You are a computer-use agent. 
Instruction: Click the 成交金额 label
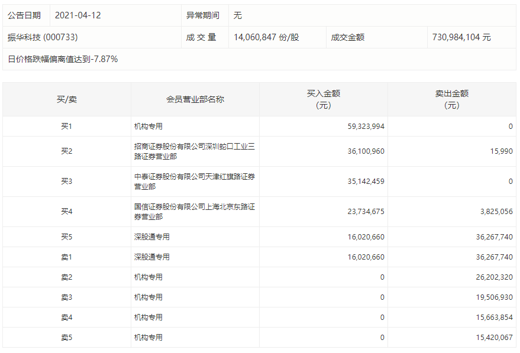click(x=348, y=37)
